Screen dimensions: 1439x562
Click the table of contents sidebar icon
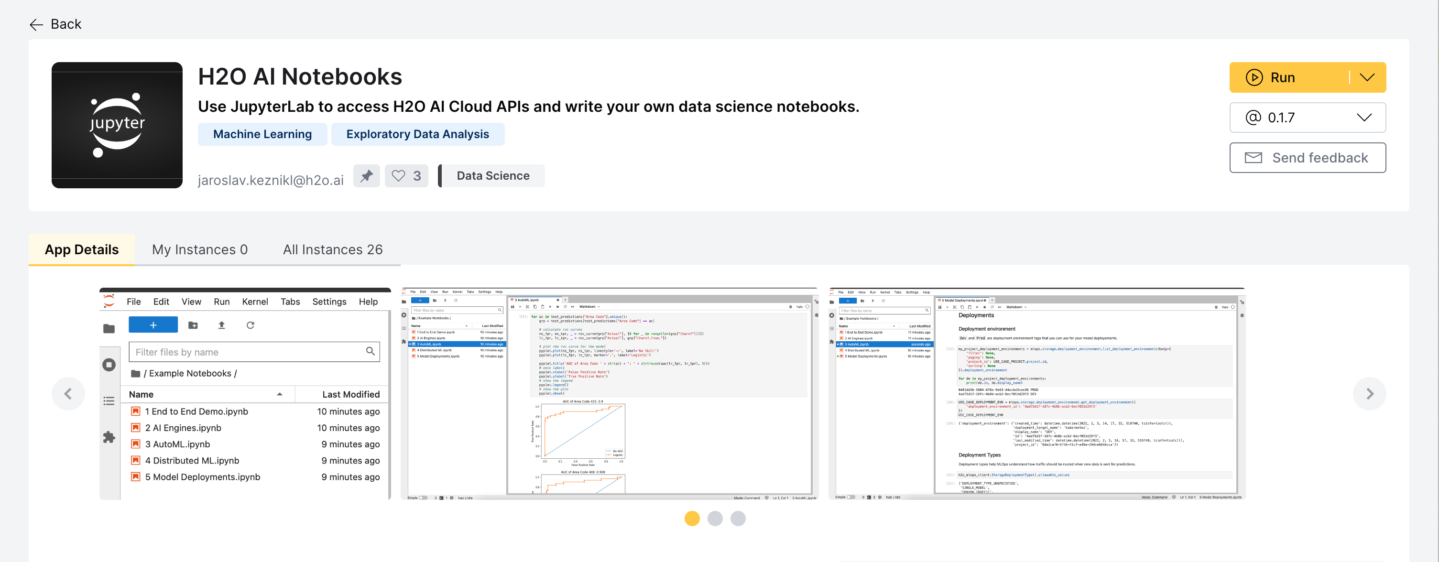tap(109, 401)
